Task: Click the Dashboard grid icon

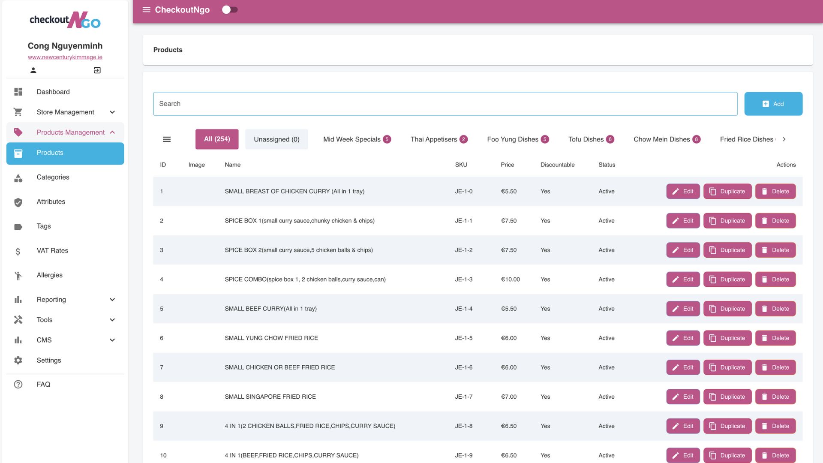Action: pyautogui.click(x=18, y=92)
